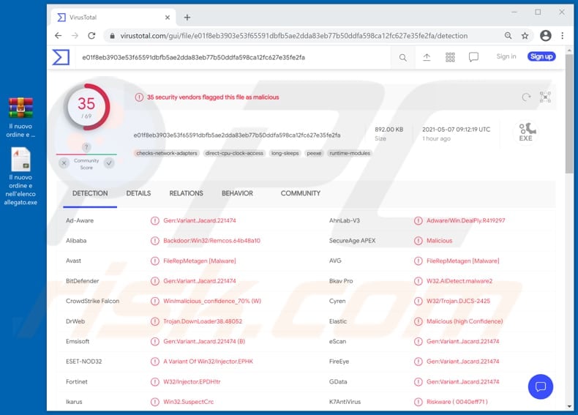The height and width of the screenshot is (415, 578).
Task: Click the reanalyze refresh icon
Action: [526, 97]
